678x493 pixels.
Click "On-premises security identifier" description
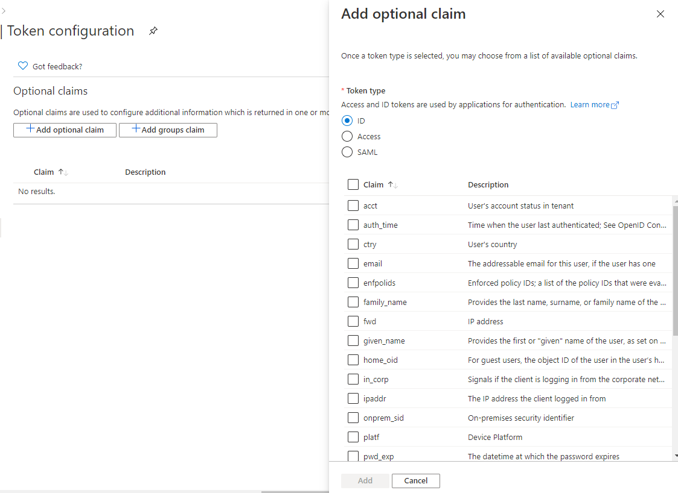click(x=521, y=418)
